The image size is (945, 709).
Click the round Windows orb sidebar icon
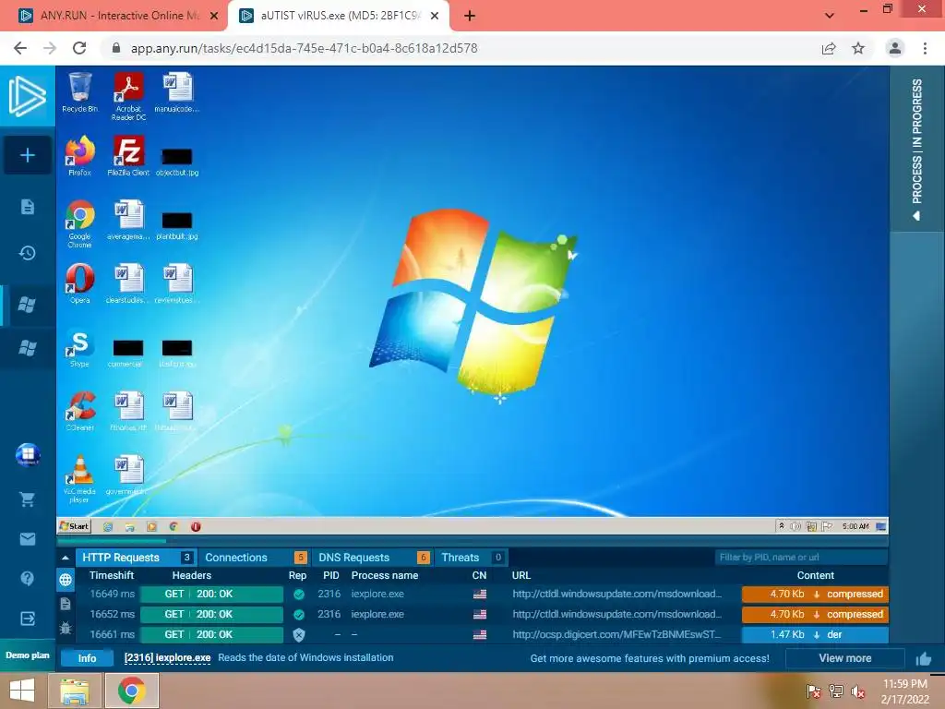coord(28,454)
